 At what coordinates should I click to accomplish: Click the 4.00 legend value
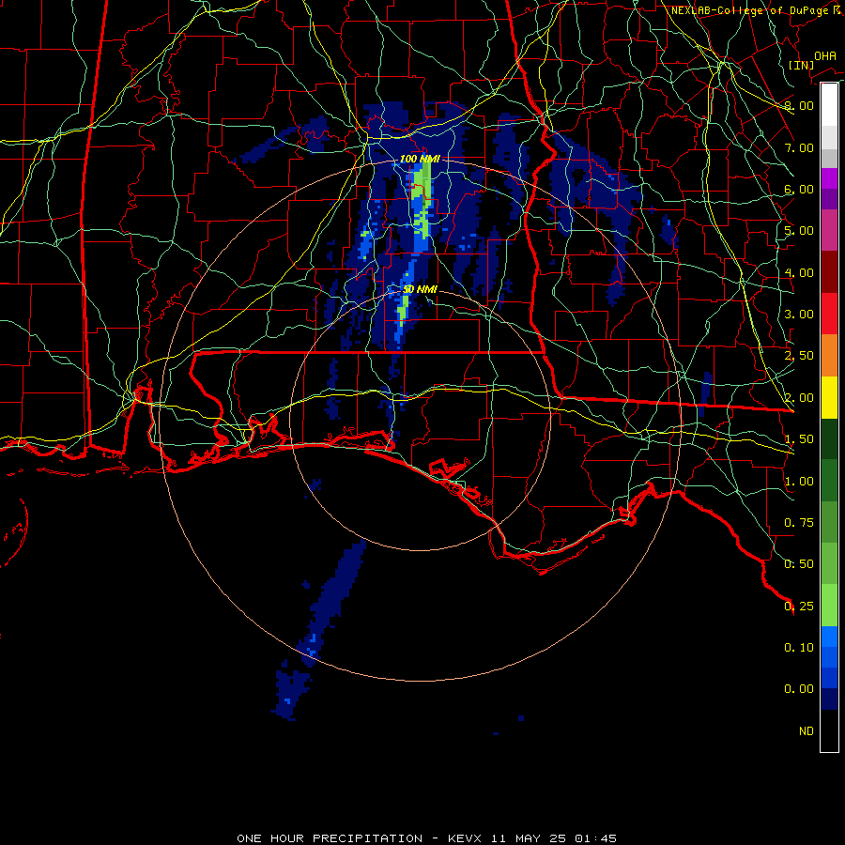[x=799, y=272]
